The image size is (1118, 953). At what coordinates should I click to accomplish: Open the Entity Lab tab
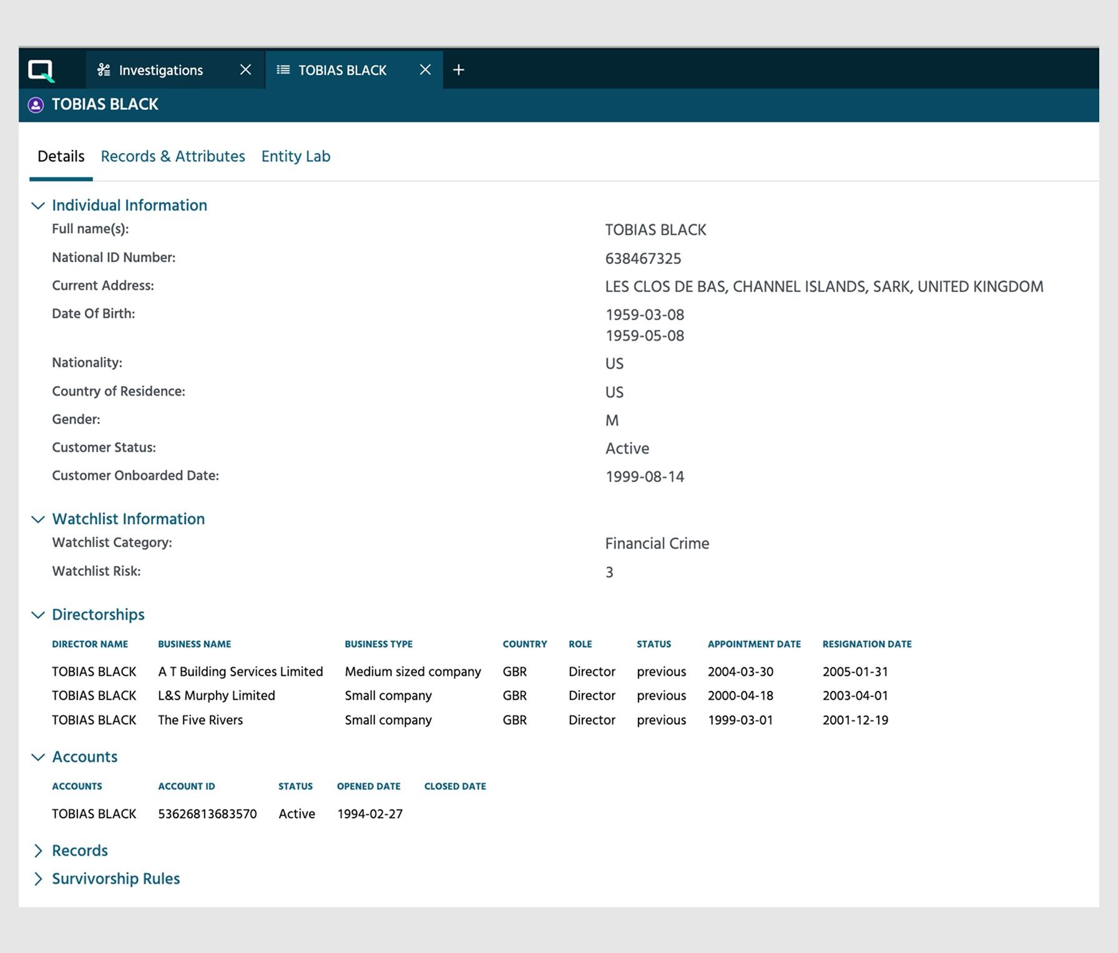[295, 156]
